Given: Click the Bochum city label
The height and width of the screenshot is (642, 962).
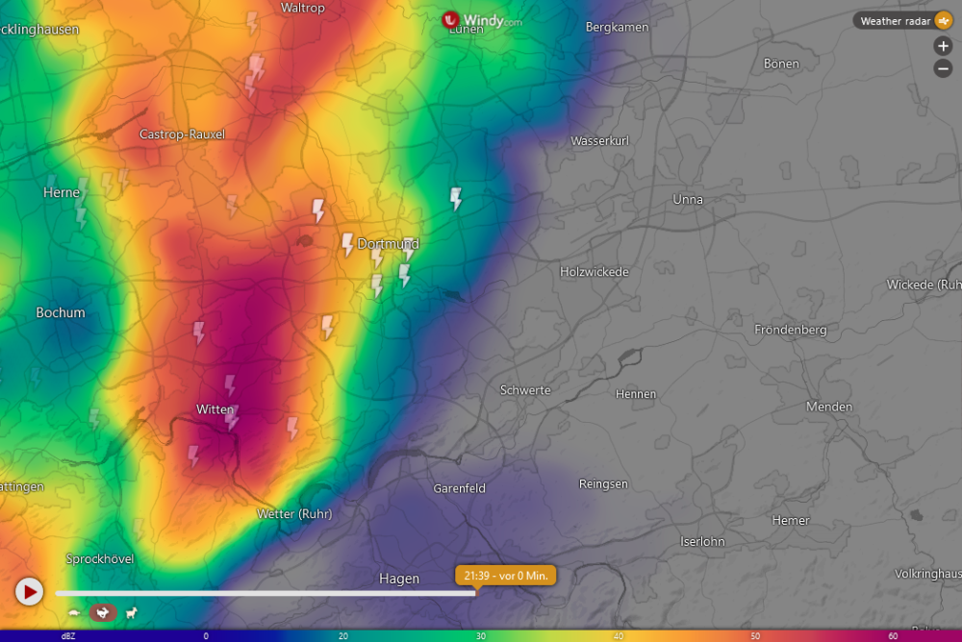Looking at the screenshot, I should pos(61,312).
